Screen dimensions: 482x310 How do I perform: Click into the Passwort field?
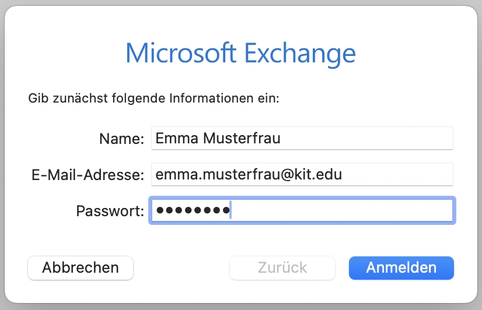point(302,210)
